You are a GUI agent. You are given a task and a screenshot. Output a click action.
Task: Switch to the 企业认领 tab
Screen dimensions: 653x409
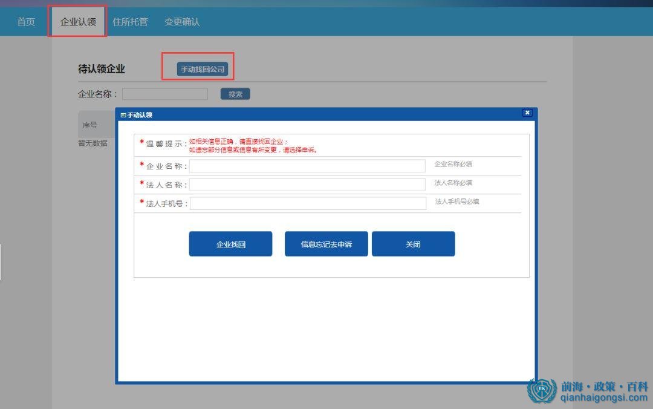coord(77,20)
